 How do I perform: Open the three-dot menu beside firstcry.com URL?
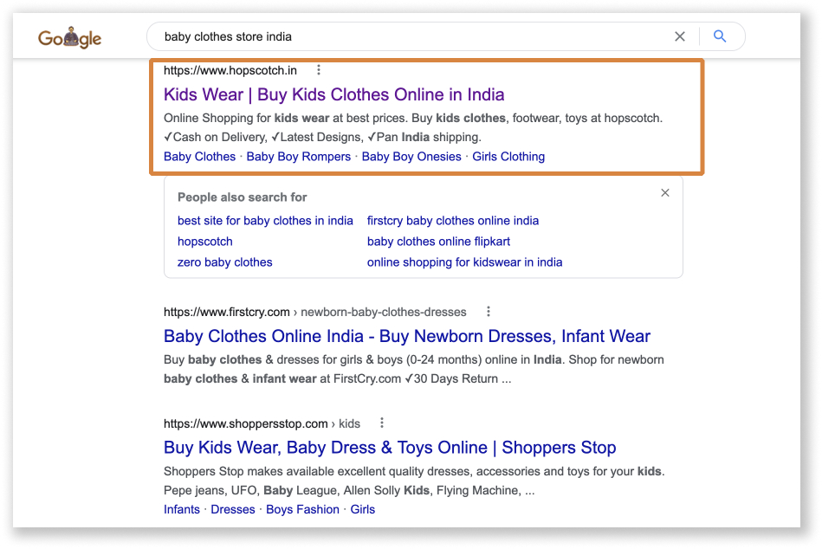(489, 312)
